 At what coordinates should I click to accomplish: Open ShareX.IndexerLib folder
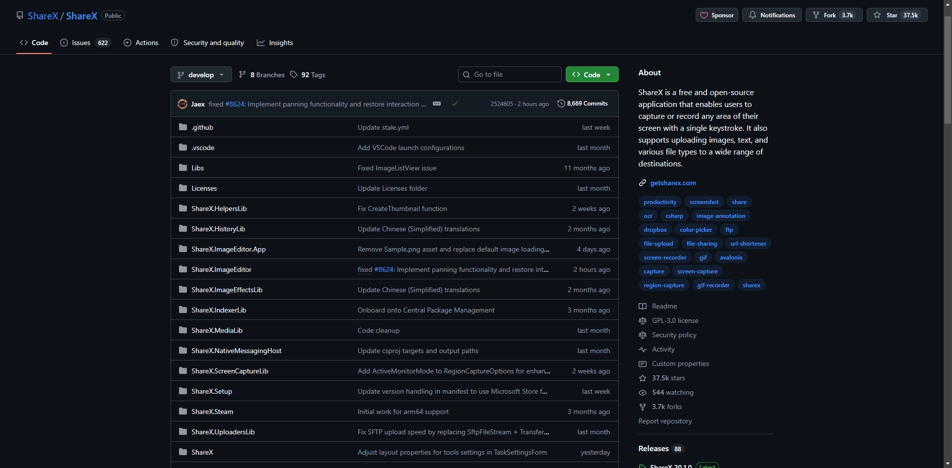click(x=219, y=310)
